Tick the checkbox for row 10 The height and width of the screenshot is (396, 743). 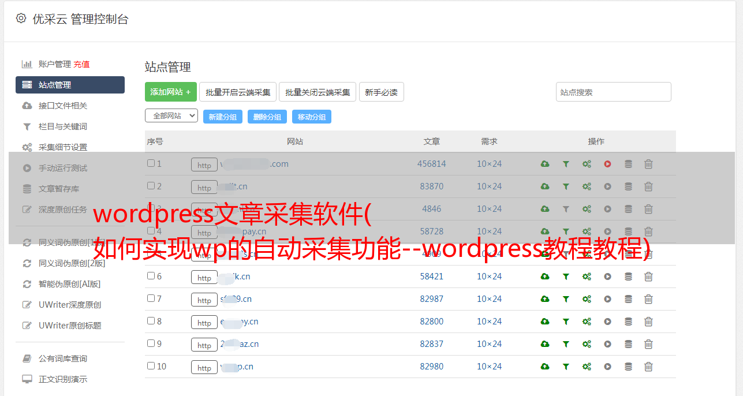click(x=151, y=366)
